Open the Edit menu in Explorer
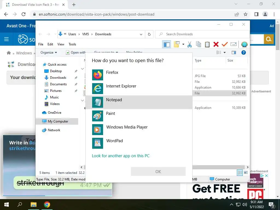 point(50,44)
